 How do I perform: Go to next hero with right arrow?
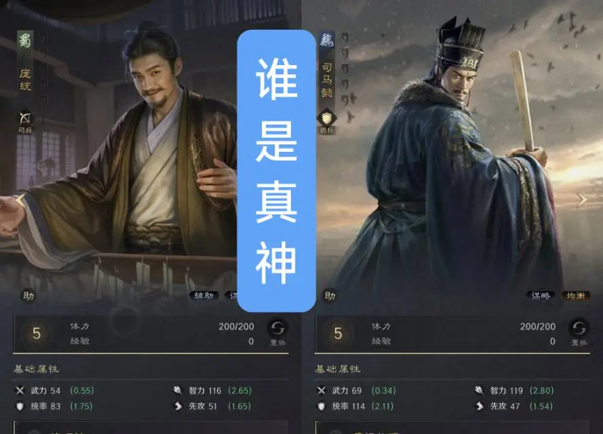(x=583, y=199)
